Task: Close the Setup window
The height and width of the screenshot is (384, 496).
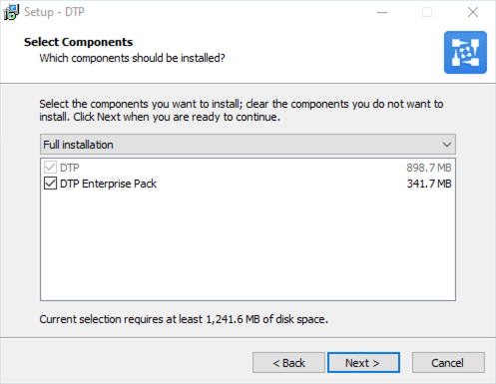Action: pos(473,12)
